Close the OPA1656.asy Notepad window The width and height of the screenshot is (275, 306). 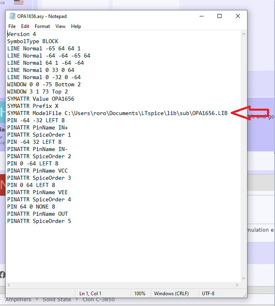click(238, 16)
